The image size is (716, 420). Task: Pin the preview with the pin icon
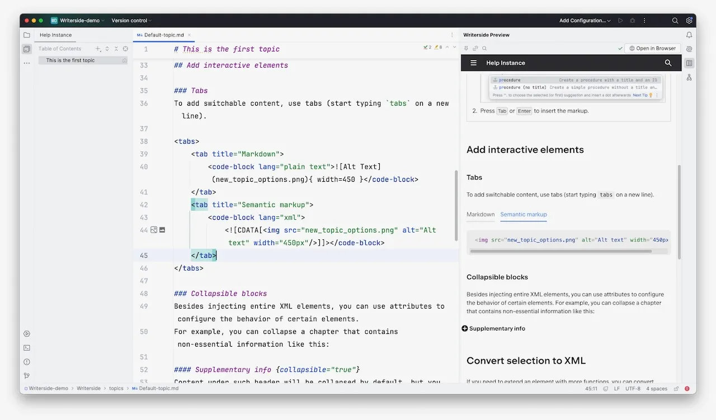coord(467,49)
